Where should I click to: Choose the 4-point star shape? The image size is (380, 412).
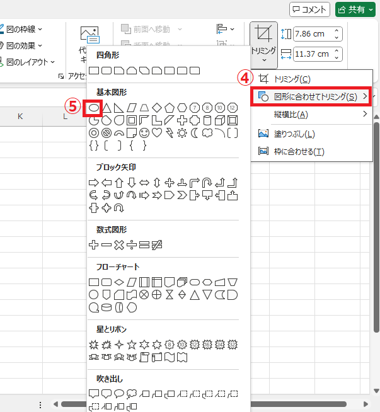pos(119,345)
